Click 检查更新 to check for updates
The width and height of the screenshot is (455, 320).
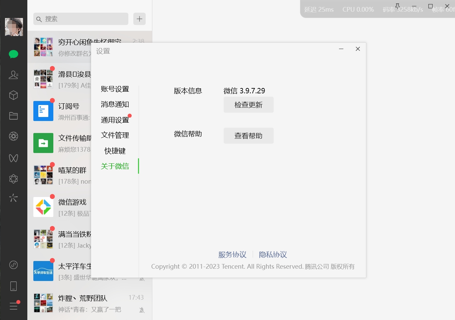tap(248, 105)
